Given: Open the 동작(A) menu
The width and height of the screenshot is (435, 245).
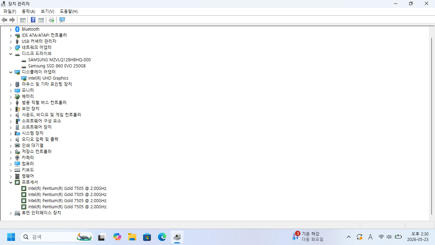Looking at the screenshot, I should [x=29, y=11].
